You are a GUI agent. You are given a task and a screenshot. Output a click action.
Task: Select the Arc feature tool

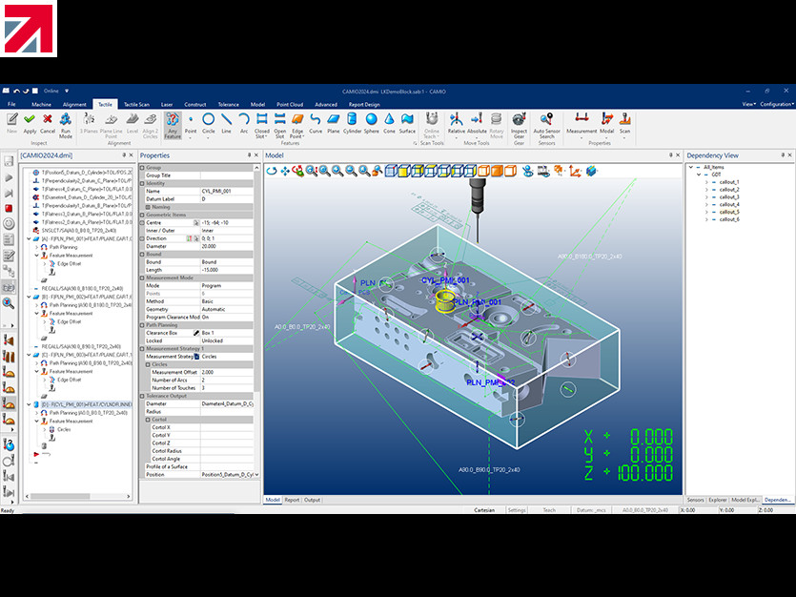pyautogui.click(x=244, y=123)
